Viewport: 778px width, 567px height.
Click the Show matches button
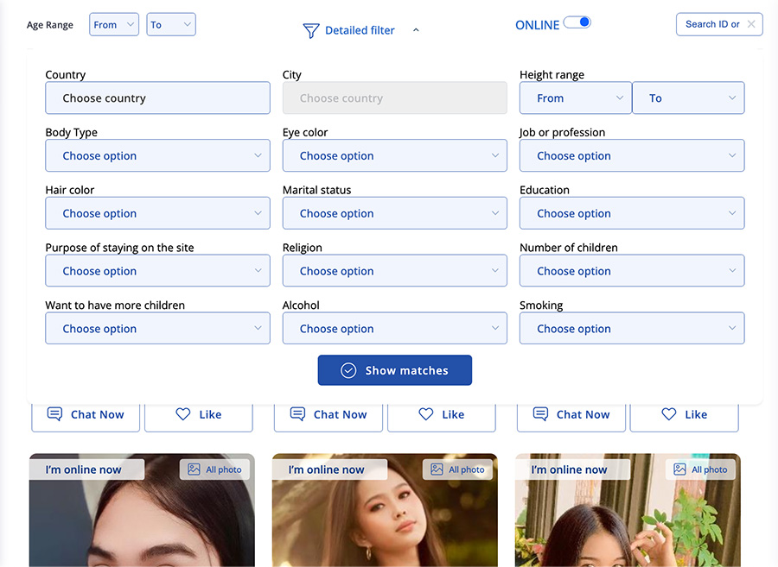[x=395, y=370]
